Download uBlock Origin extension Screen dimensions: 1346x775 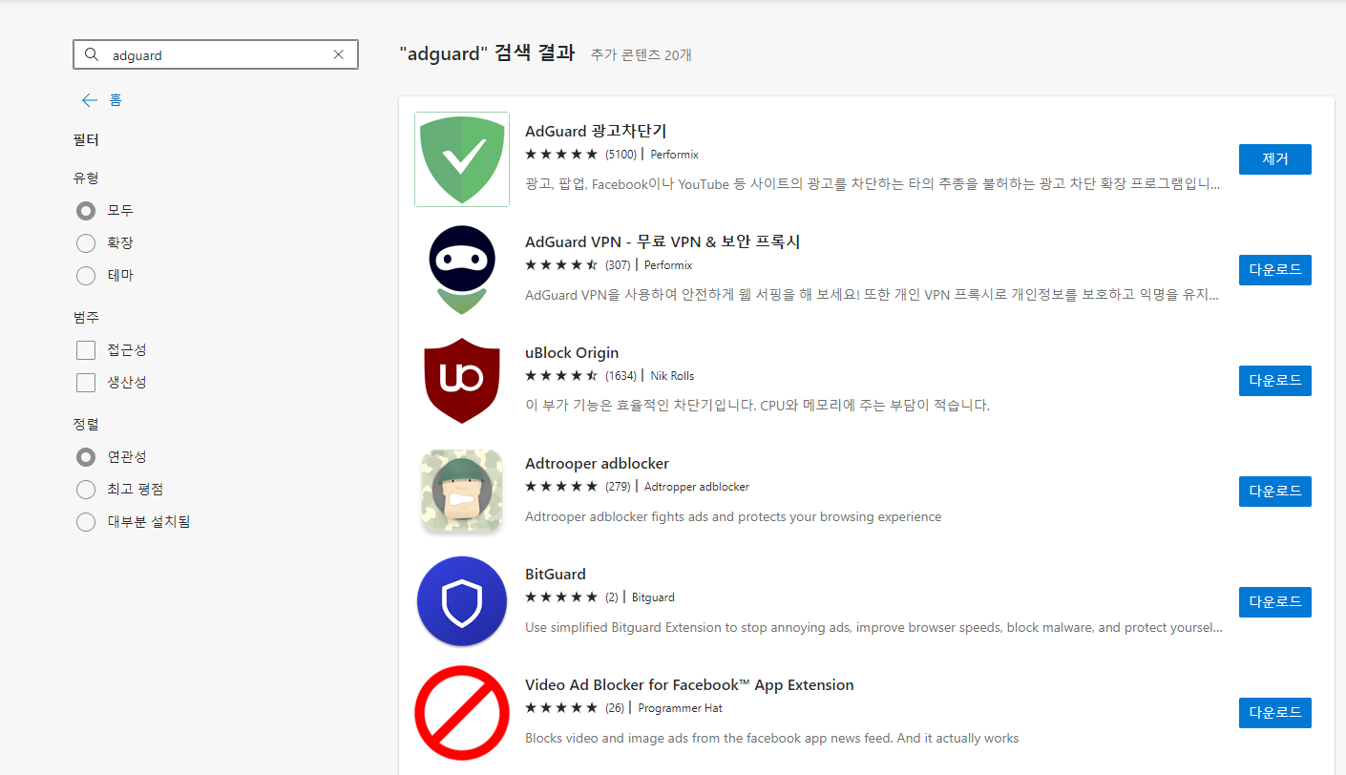pos(1274,381)
